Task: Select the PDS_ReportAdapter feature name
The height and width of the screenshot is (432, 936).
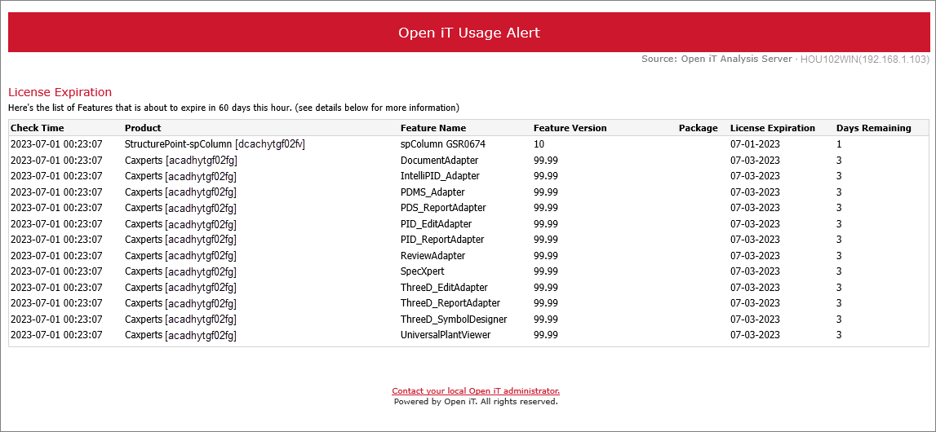Action: [x=443, y=208]
